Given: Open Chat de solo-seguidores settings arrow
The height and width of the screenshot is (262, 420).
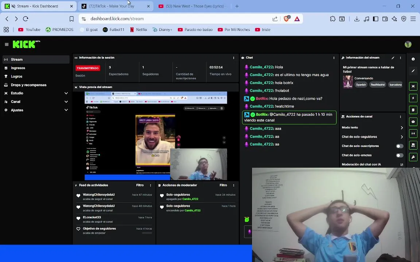Looking at the screenshot, I should [x=401, y=137].
